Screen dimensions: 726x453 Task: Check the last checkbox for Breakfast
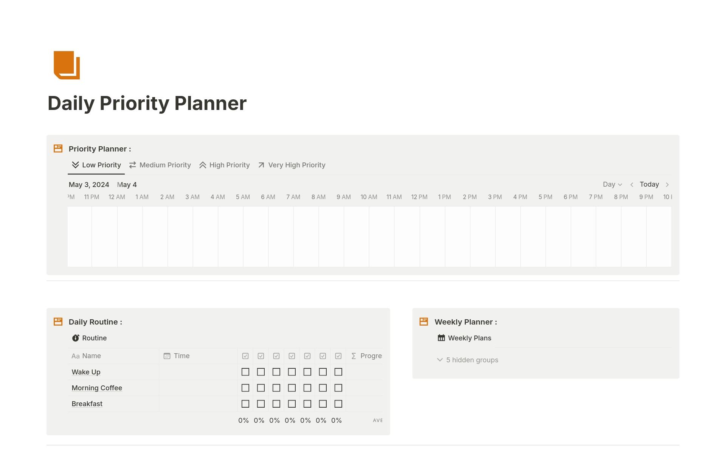[x=338, y=404]
